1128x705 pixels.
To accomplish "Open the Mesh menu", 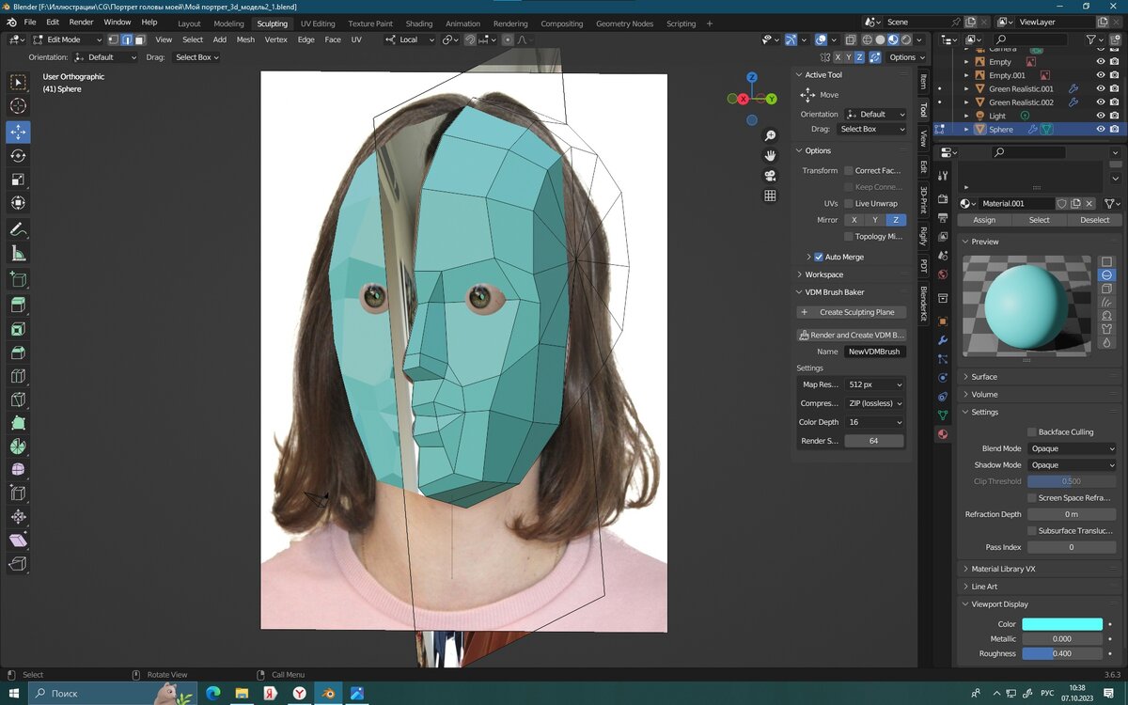I will tap(245, 39).
